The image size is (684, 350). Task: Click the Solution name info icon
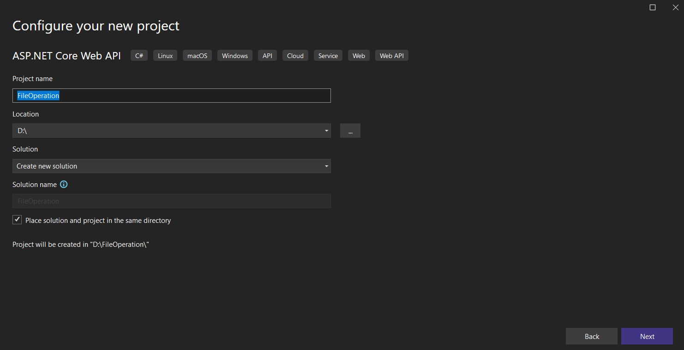(64, 184)
